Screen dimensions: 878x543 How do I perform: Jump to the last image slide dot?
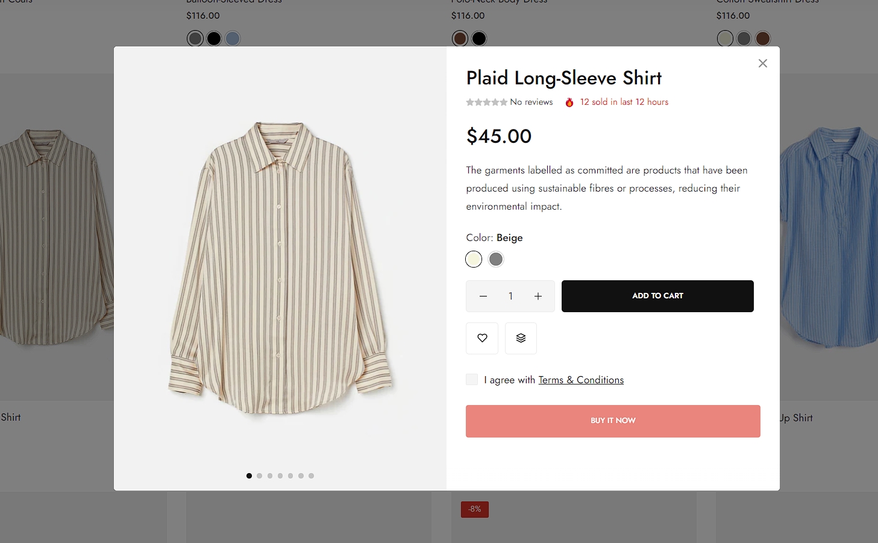pyautogui.click(x=311, y=476)
